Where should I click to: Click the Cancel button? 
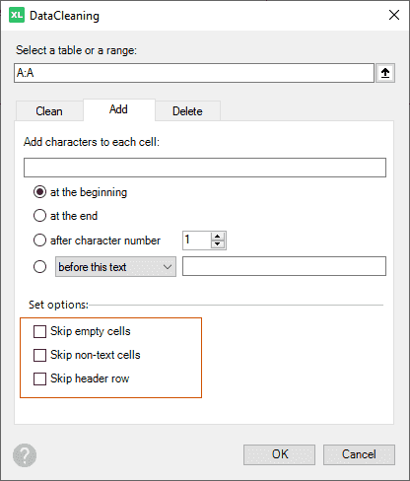(359, 454)
